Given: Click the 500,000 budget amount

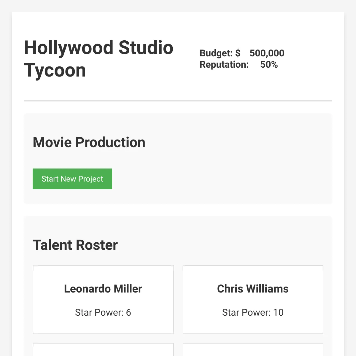Looking at the screenshot, I should click(267, 53).
